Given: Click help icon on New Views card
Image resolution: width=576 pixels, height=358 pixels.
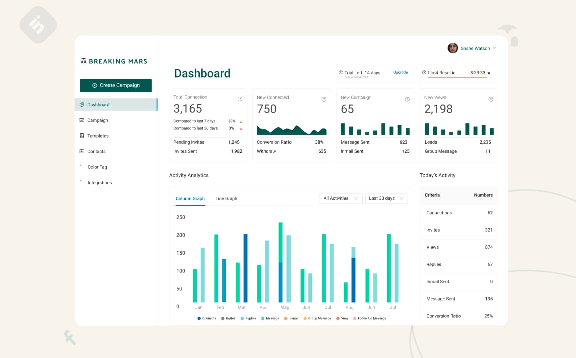Looking at the screenshot, I should point(491,99).
